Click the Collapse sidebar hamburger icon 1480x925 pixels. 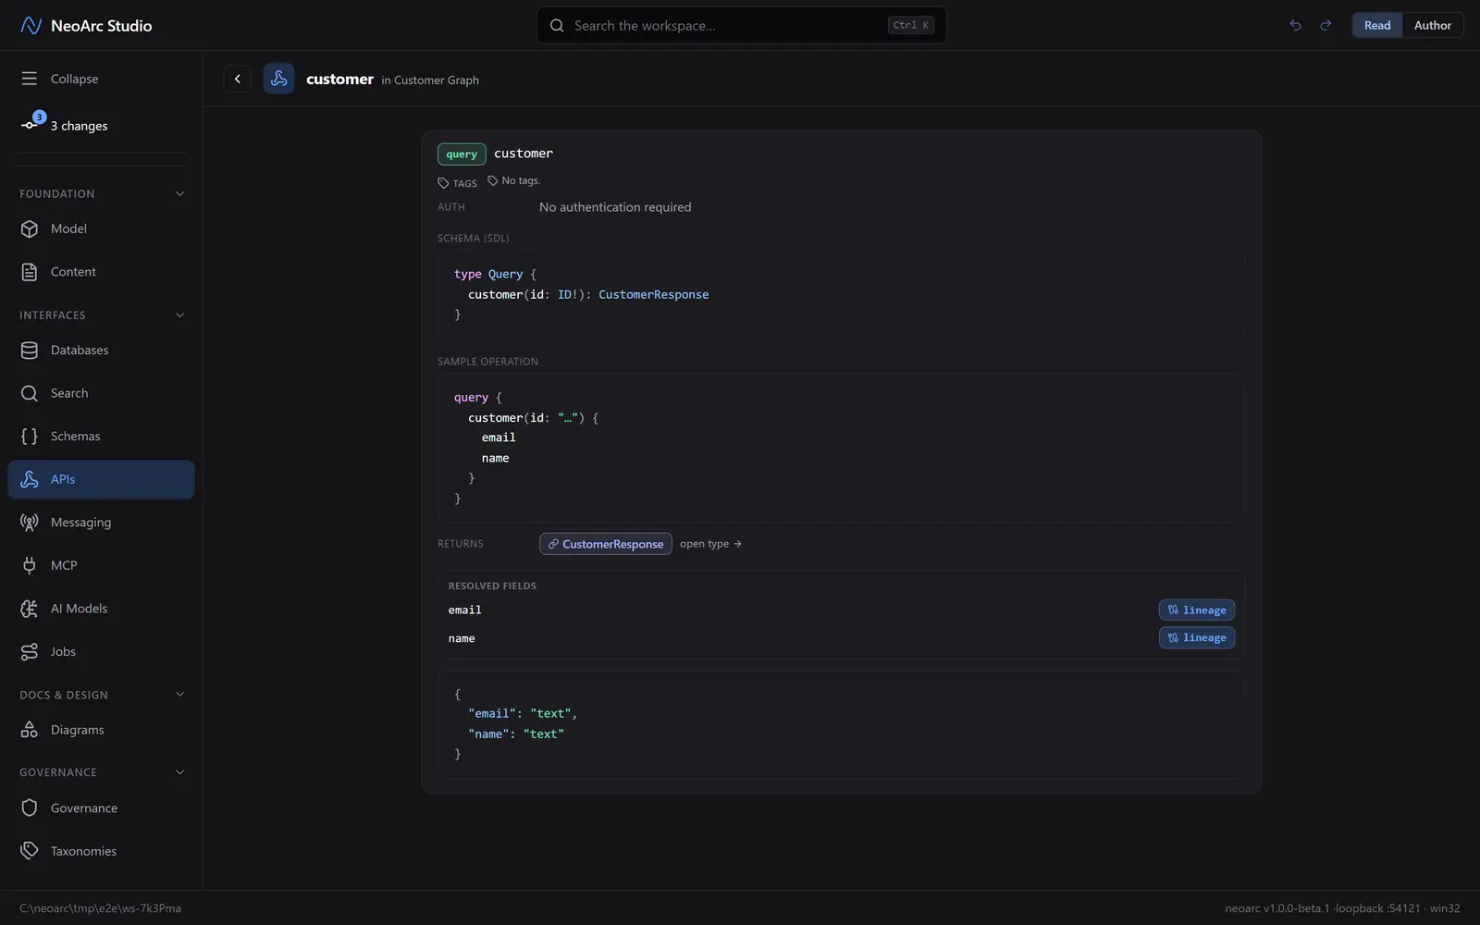pos(30,79)
